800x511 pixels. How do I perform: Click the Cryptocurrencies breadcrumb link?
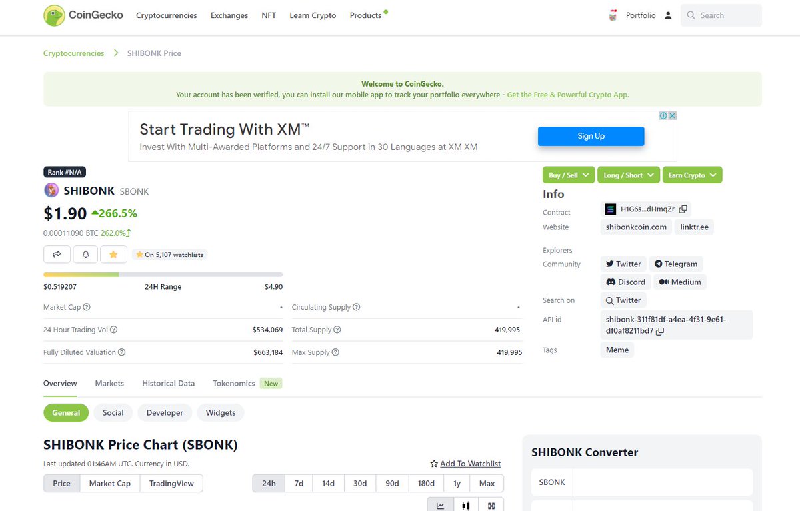pos(74,53)
